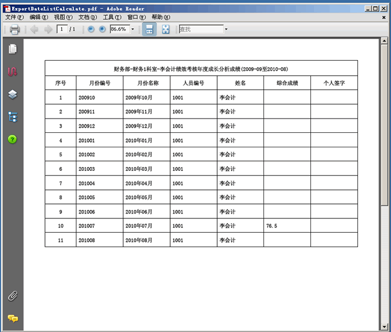Screen dimensions: 391x332
Task: Click the zoom percentage field 86.6%
Action: (x=120, y=29)
